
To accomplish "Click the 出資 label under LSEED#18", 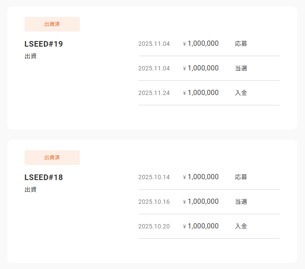I will (31, 190).
